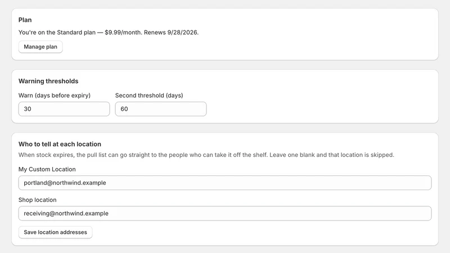
Task: Select the Standard plan renewal text
Action: pos(109,33)
